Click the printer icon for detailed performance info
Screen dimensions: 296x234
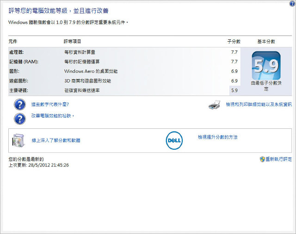(215, 105)
